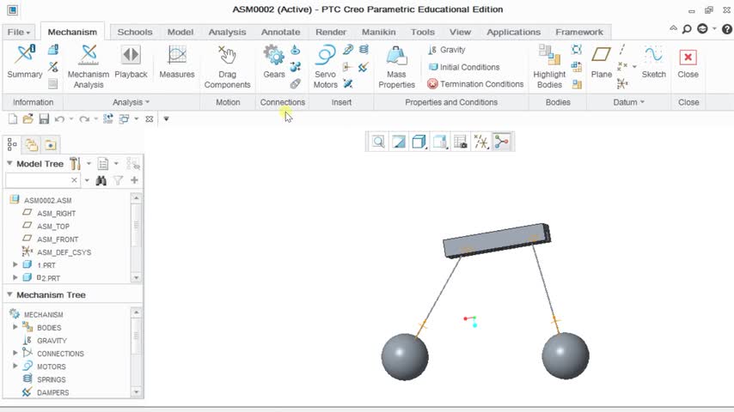Switch to the Applications ribbon tab
Viewport: 734px width, 412px height.
point(513,32)
